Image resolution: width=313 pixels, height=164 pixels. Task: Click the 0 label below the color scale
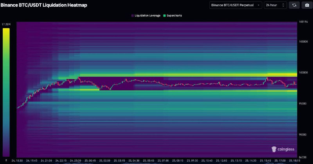pos(6,160)
